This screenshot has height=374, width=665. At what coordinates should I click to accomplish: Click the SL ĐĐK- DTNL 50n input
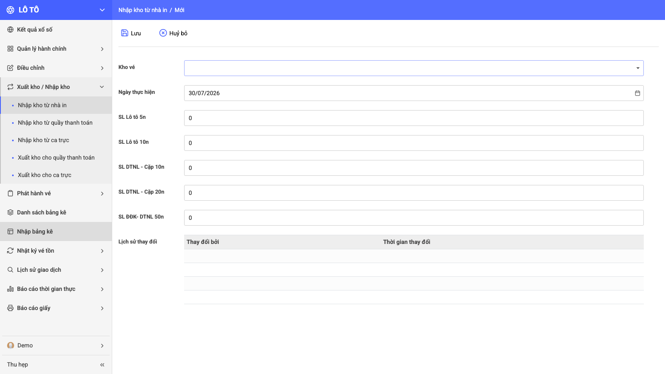[x=414, y=218]
